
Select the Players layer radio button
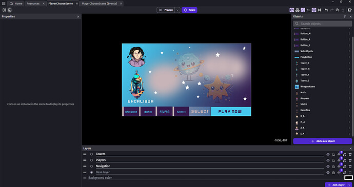[x=91, y=160]
